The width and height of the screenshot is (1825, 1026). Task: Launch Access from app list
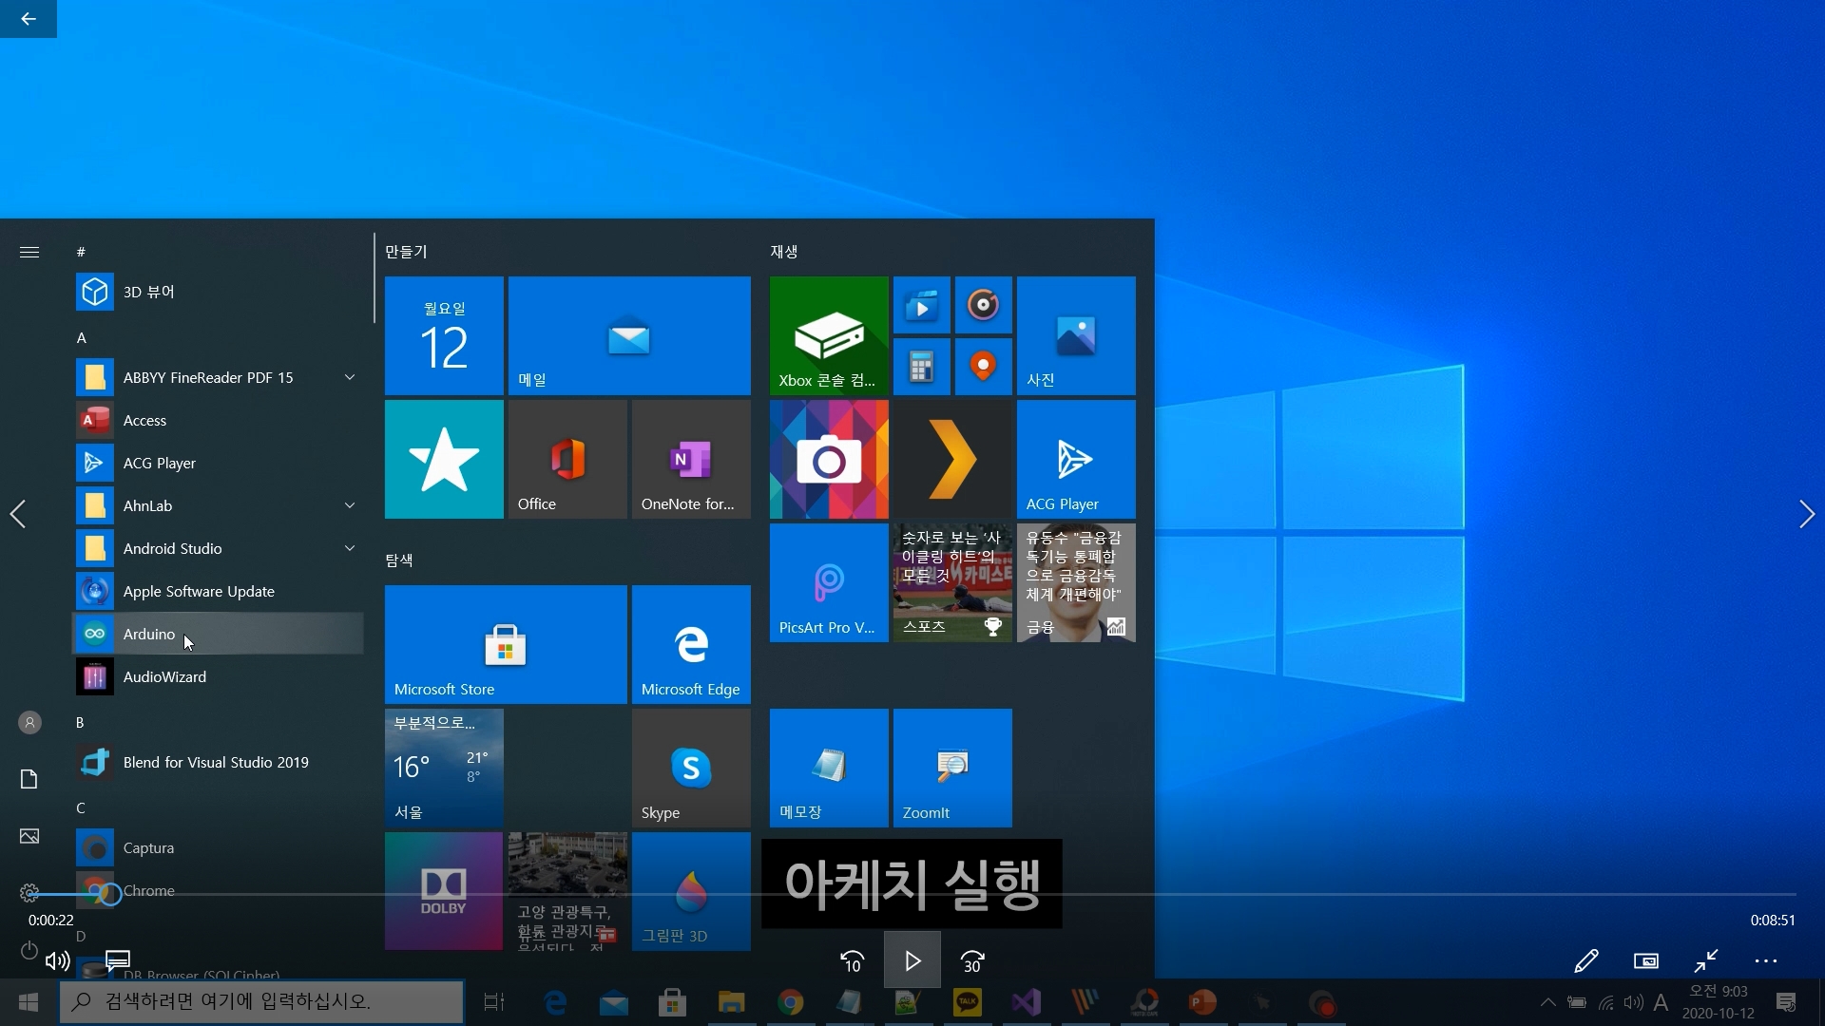219,420
